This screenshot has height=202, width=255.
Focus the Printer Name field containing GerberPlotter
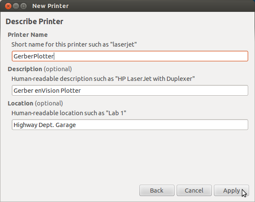point(130,56)
